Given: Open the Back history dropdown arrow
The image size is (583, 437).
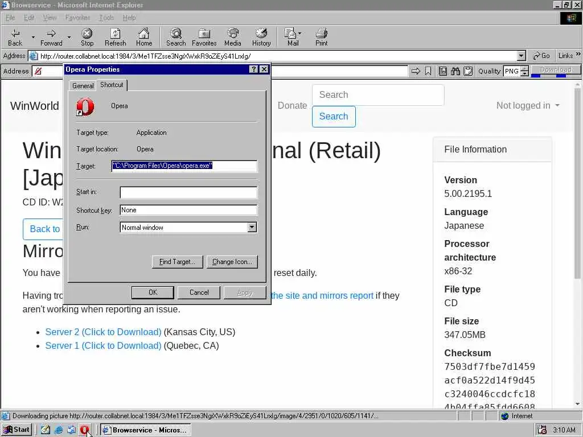Looking at the screenshot, I should [32, 37].
